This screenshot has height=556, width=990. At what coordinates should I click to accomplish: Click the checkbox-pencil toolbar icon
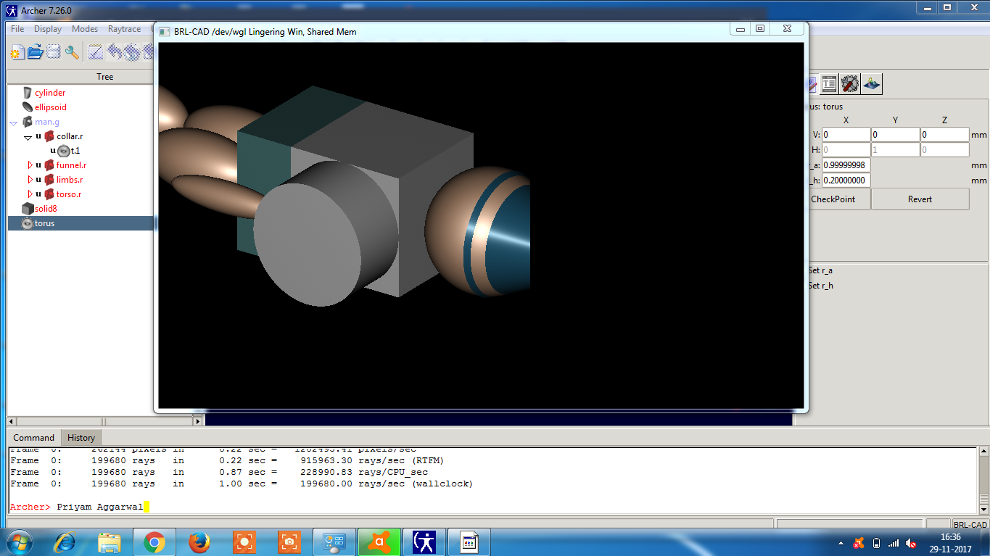click(96, 52)
